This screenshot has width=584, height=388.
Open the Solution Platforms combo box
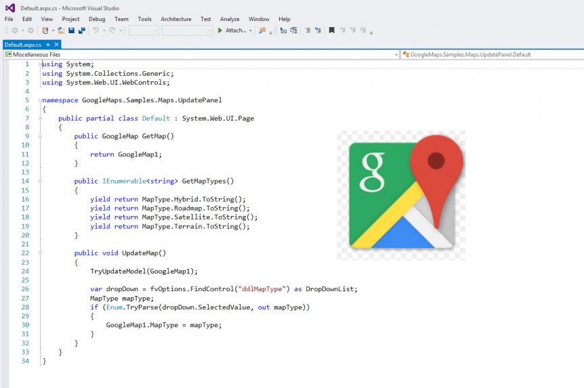click(188, 30)
